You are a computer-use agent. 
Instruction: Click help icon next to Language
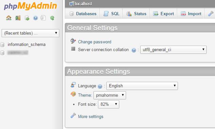pos(100,86)
